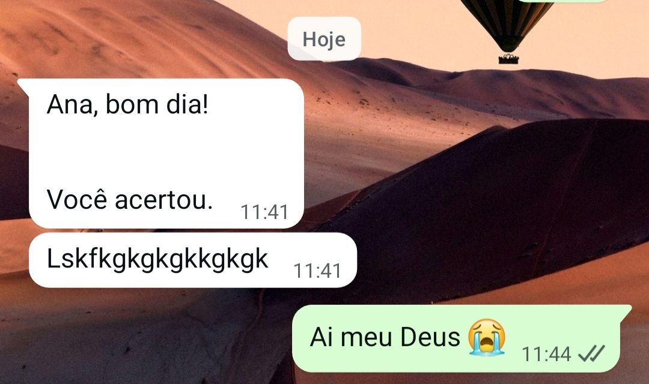The width and height of the screenshot is (649, 384).
Task: Tap the "Ana, bom dia!" text line
Action: pyautogui.click(x=127, y=104)
